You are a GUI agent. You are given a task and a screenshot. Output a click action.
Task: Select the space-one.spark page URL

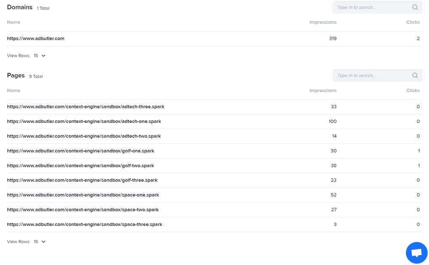[x=83, y=195]
